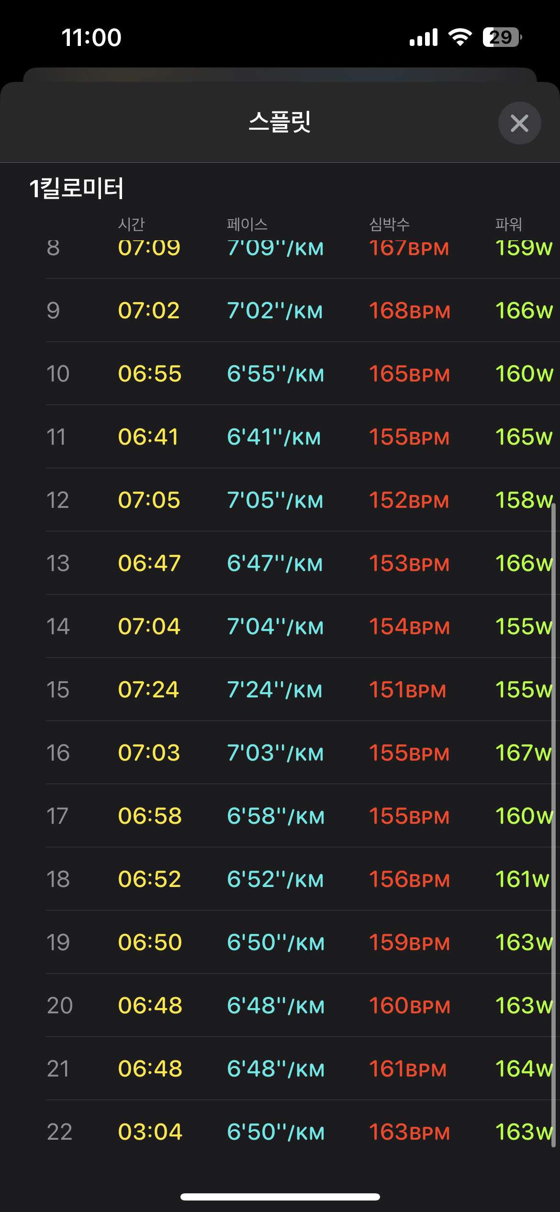Tap the battery indicator showing 29
This screenshot has width=560, height=1212.
(502, 37)
